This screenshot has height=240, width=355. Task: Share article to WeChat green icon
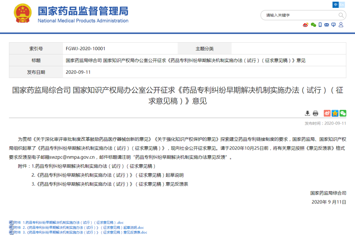[343, 113]
